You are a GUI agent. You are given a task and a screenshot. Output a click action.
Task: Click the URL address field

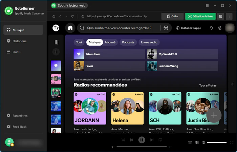click(x=117, y=16)
